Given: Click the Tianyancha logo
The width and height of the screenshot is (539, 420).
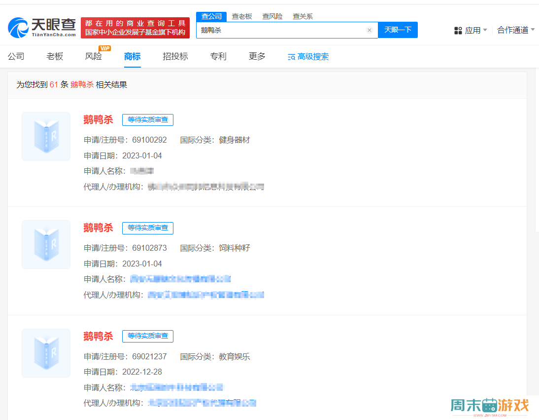Looking at the screenshot, I should pos(42,28).
